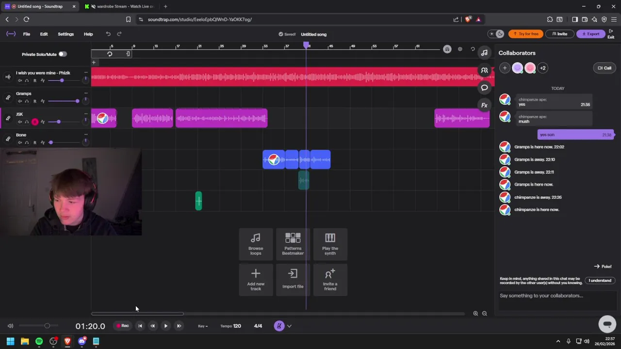Open the Tempo 120 setting

230,326
